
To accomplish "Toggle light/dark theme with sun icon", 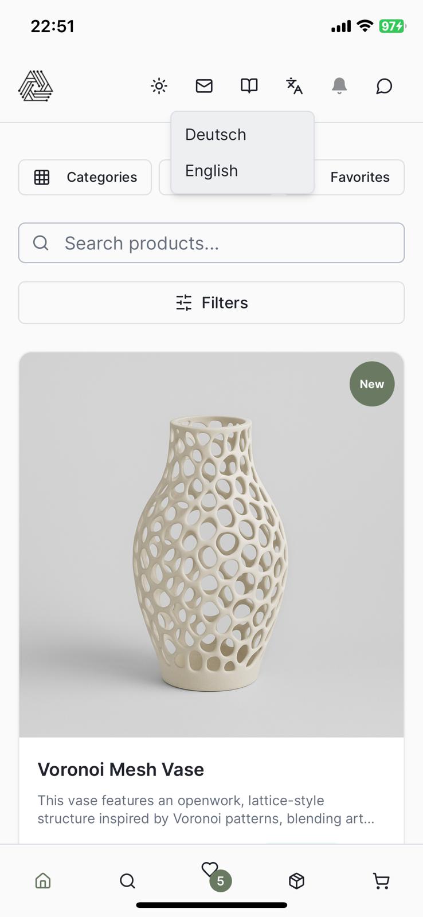I will 159,86.
